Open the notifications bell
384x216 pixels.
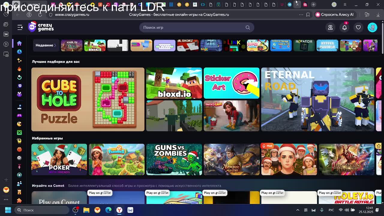344,28
